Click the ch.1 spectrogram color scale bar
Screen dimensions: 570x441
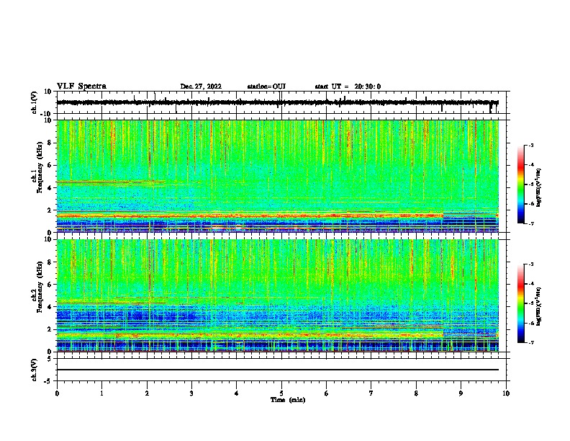tap(520, 184)
